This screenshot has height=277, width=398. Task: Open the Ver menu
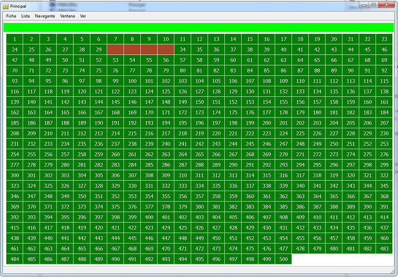click(x=82, y=16)
